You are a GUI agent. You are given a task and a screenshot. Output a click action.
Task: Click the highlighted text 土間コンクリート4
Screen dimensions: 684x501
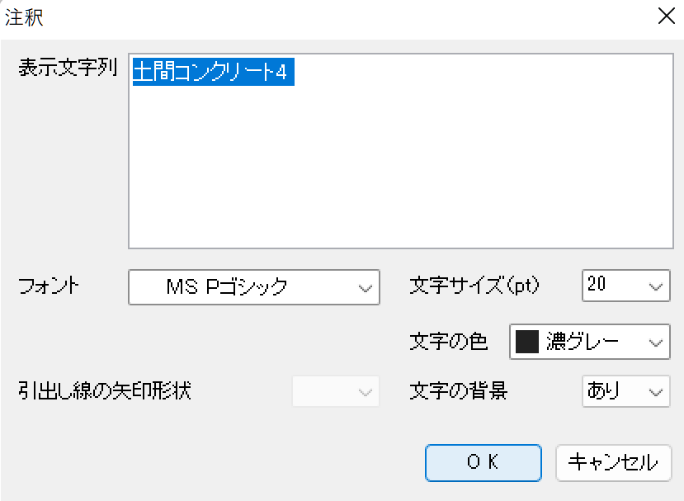coord(210,73)
